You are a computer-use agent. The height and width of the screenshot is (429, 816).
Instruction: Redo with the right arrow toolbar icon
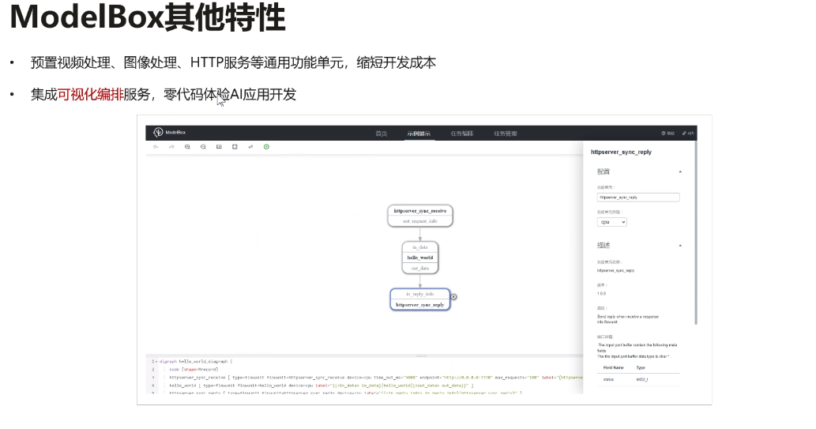[x=171, y=147]
